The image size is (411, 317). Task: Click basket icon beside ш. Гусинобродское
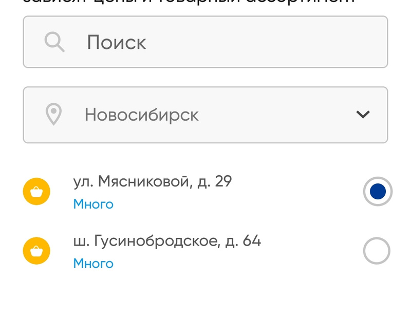36,251
